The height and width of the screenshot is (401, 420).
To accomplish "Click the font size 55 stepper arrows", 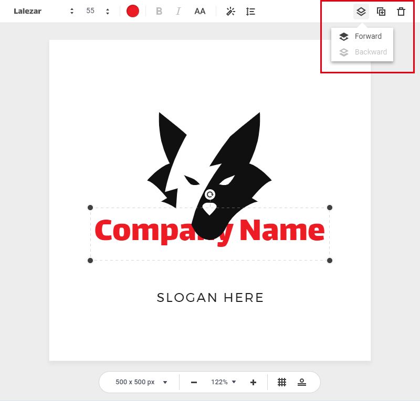I will [107, 10].
